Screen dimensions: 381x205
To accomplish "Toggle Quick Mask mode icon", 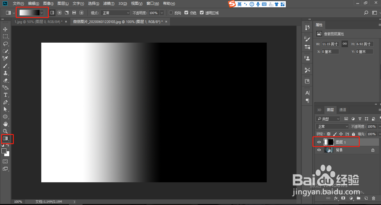I will pyautogui.click(x=5, y=162).
